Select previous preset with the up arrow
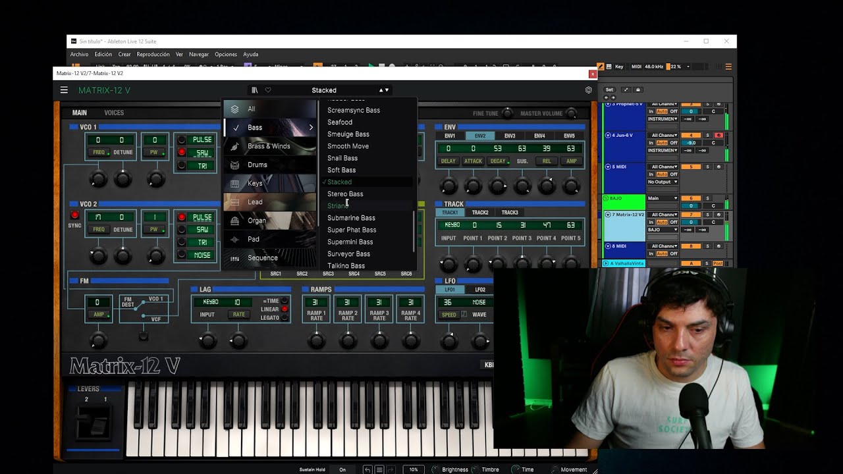The width and height of the screenshot is (843, 474). [x=381, y=90]
